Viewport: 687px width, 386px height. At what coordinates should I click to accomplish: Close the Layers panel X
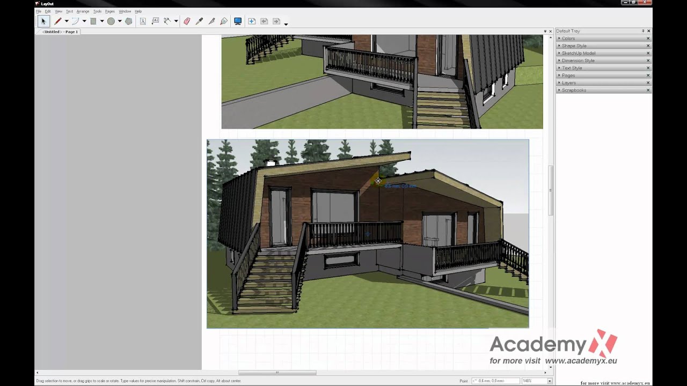pyautogui.click(x=648, y=83)
